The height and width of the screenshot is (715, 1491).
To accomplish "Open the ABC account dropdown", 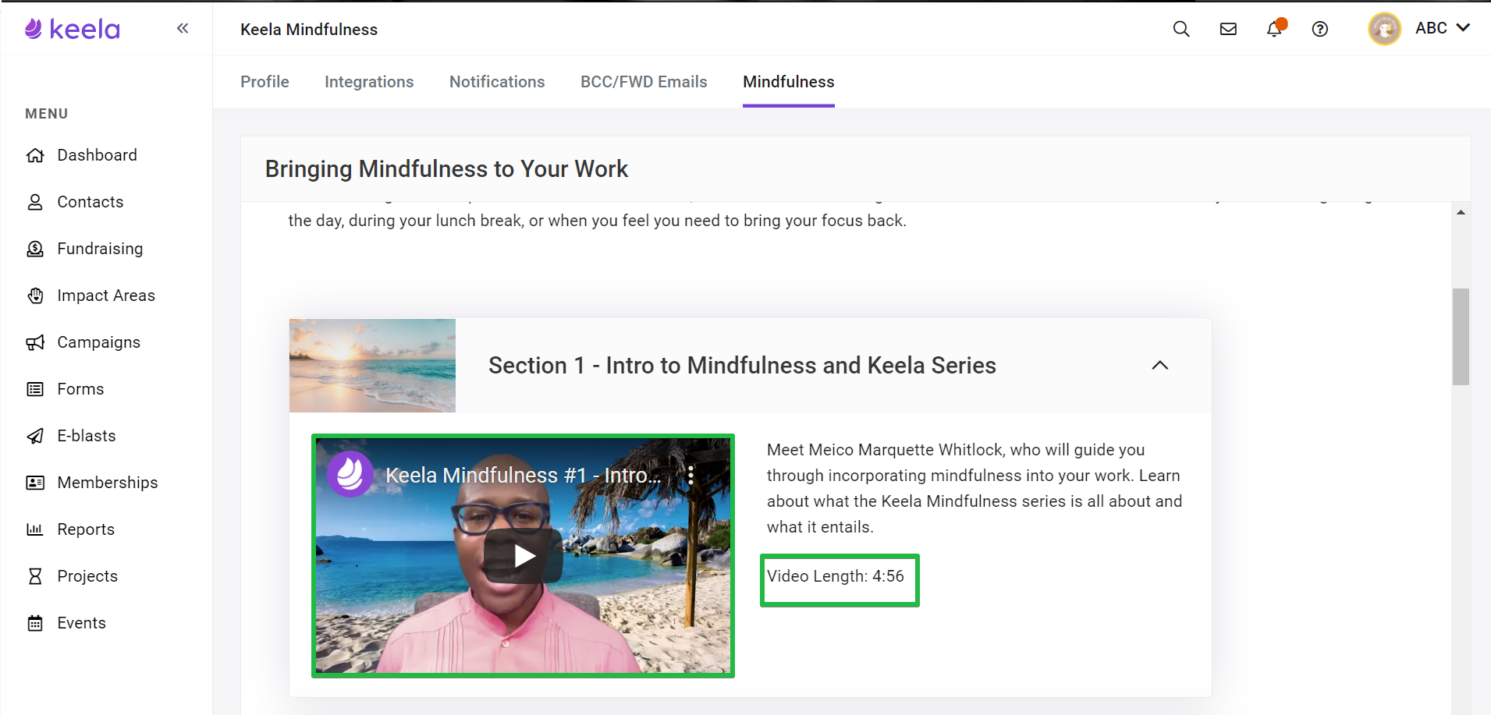I will pyautogui.click(x=1443, y=28).
